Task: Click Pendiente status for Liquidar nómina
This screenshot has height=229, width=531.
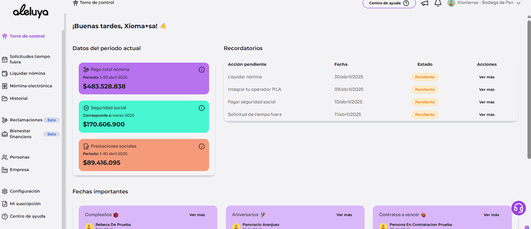Action: point(425,77)
